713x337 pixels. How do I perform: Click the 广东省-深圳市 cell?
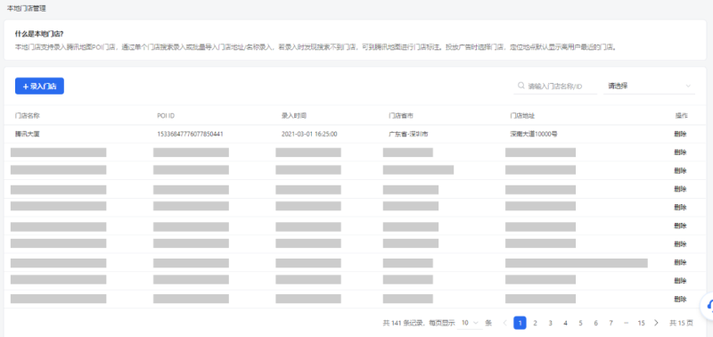pos(408,134)
